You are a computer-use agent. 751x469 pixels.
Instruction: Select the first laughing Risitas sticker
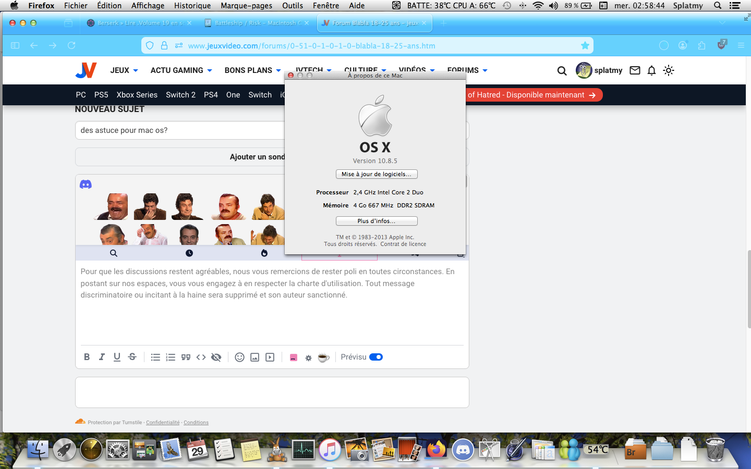tap(111, 206)
